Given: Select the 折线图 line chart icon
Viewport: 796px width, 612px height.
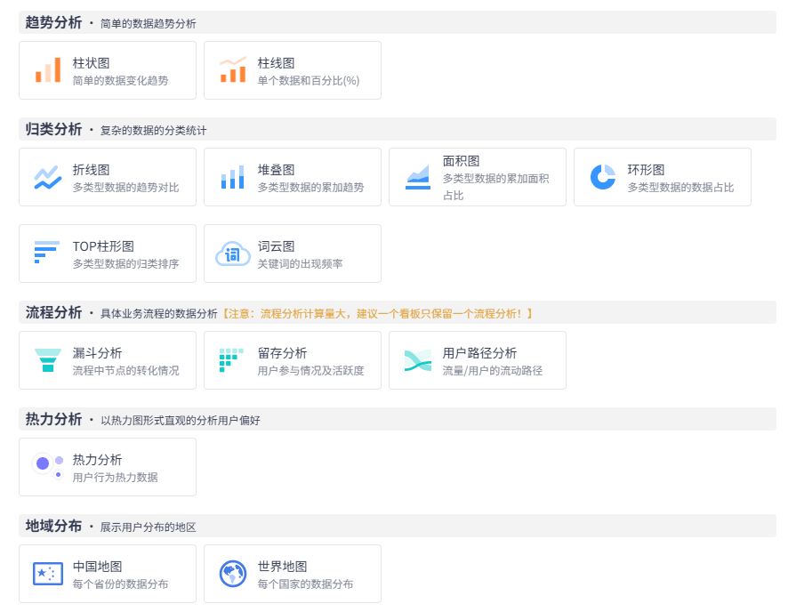Looking at the screenshot, I should [x=47, y=177].
